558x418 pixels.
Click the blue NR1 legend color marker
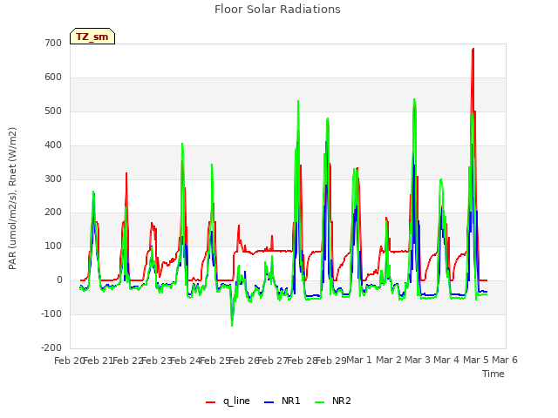point(269,402)
